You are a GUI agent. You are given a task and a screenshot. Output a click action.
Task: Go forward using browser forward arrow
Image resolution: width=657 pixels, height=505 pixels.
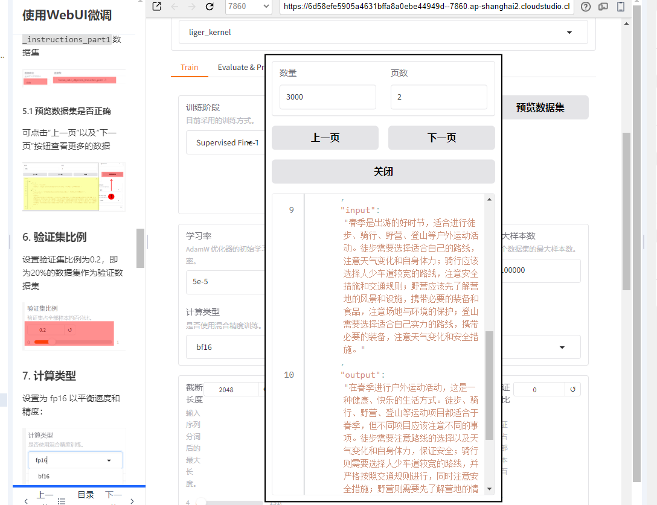192,6
